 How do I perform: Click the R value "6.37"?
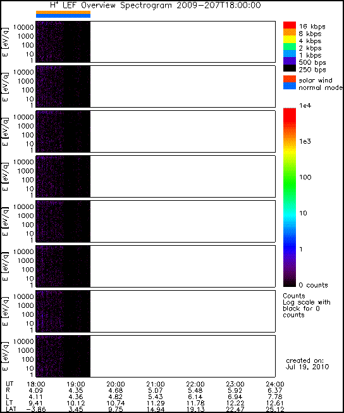pos(275,391)
